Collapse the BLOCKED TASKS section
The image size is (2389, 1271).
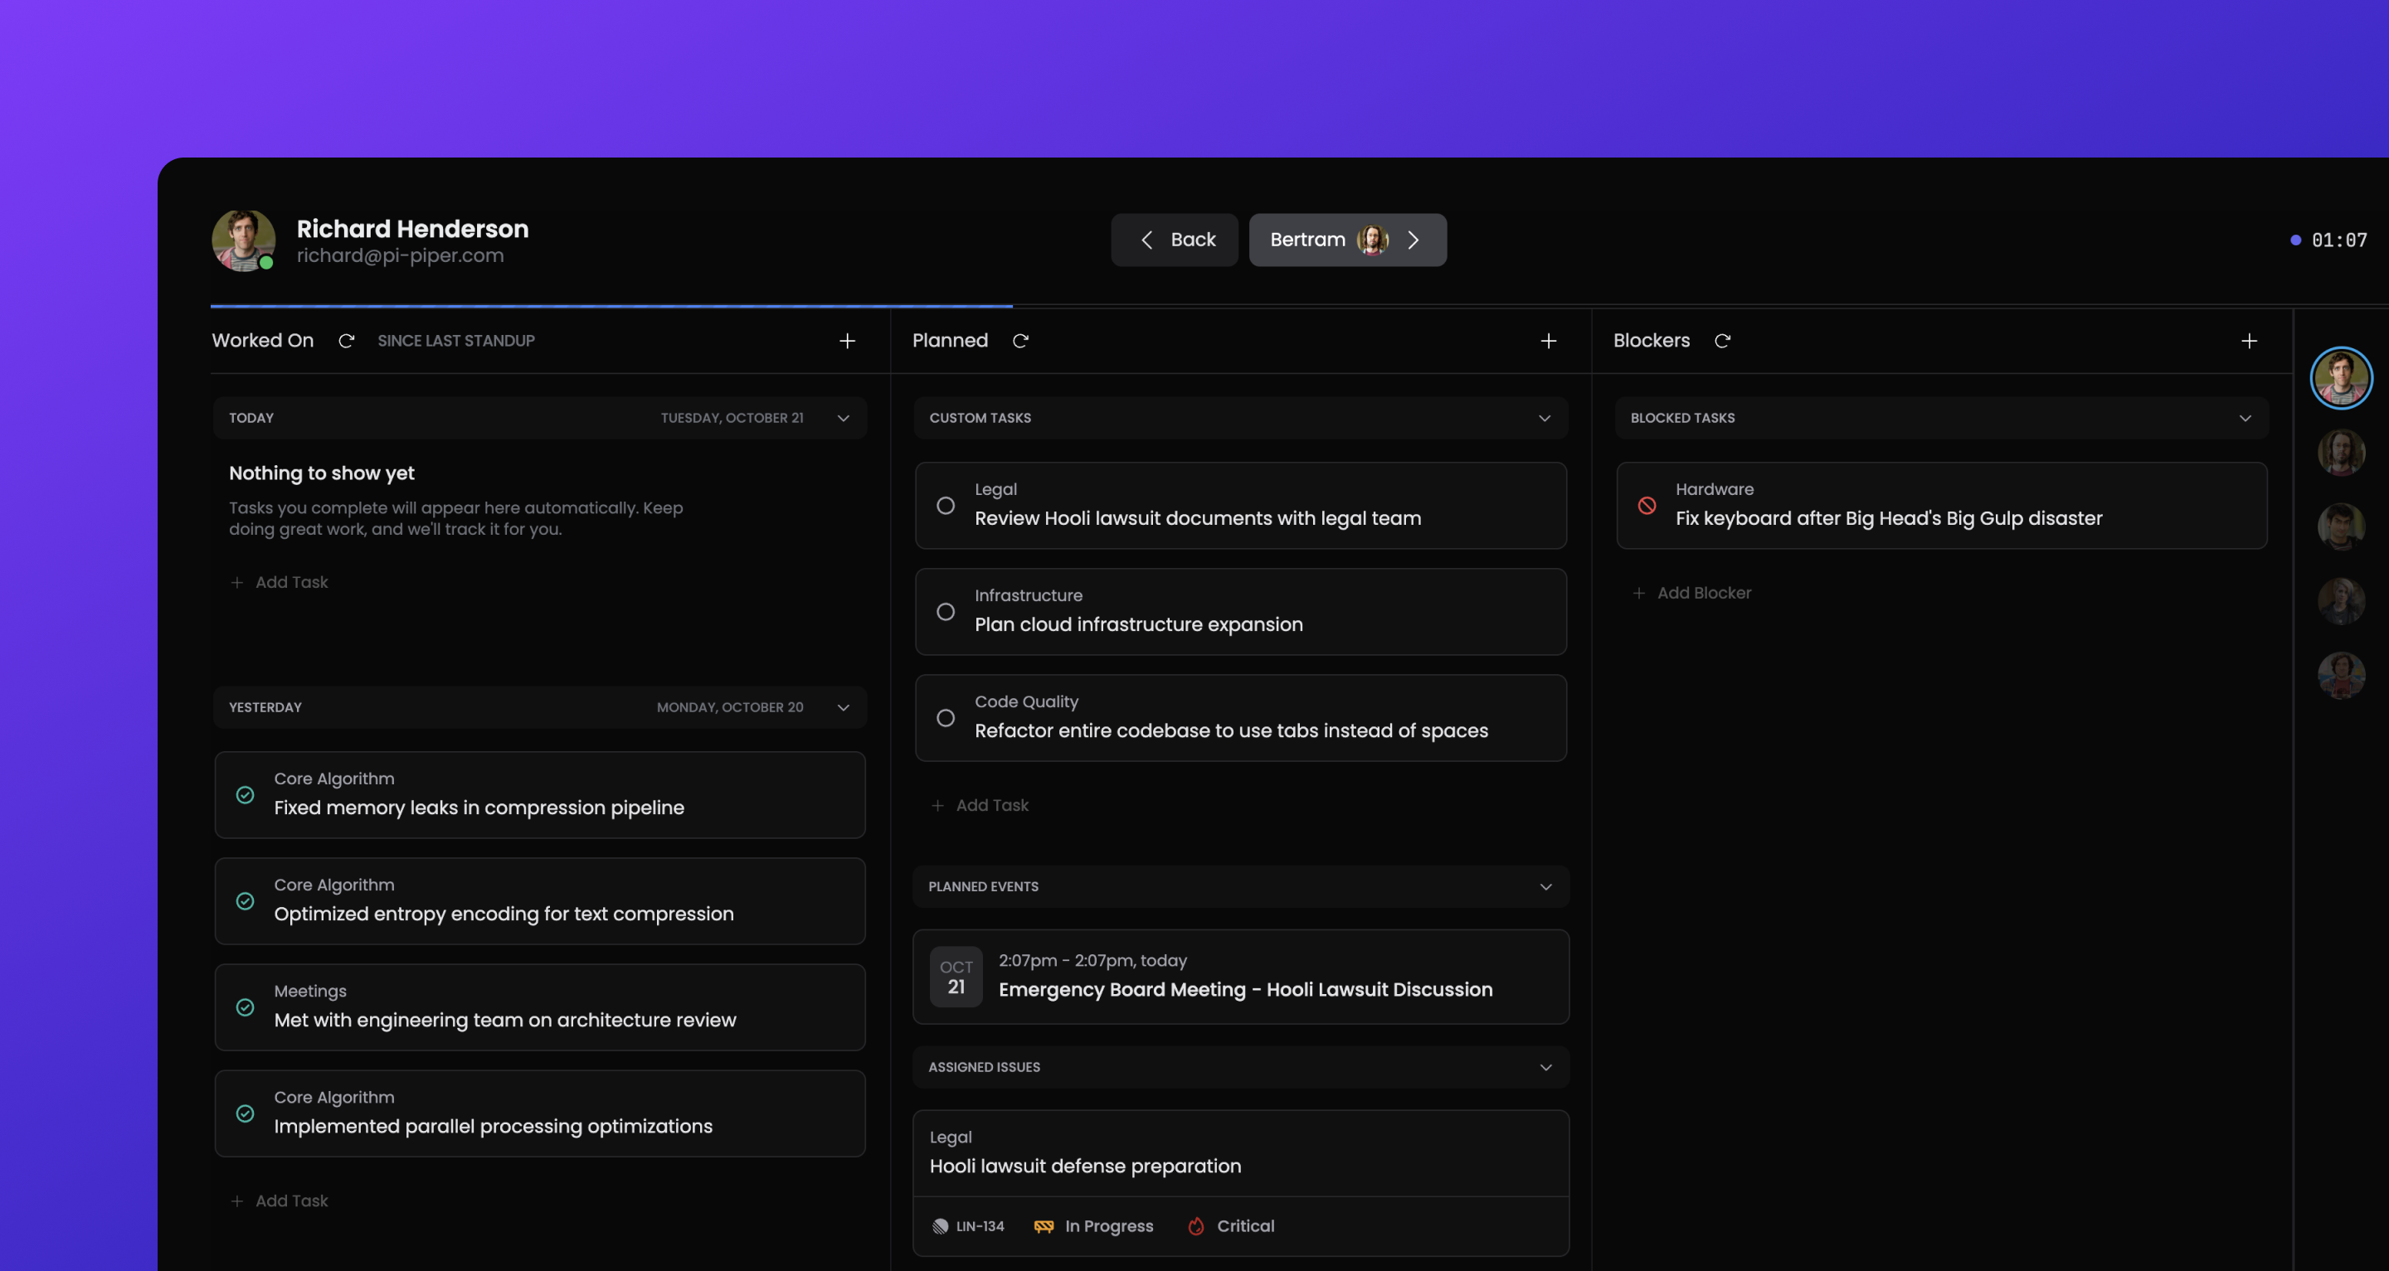pyautogui.click(x=2245, y=417)
